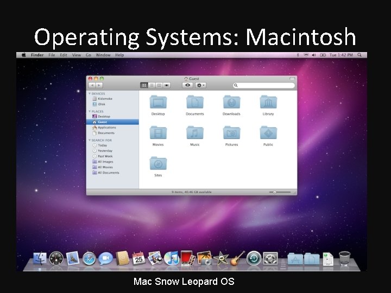
Task: Open the Movies folder icon
Action: [x=158, y=133]
